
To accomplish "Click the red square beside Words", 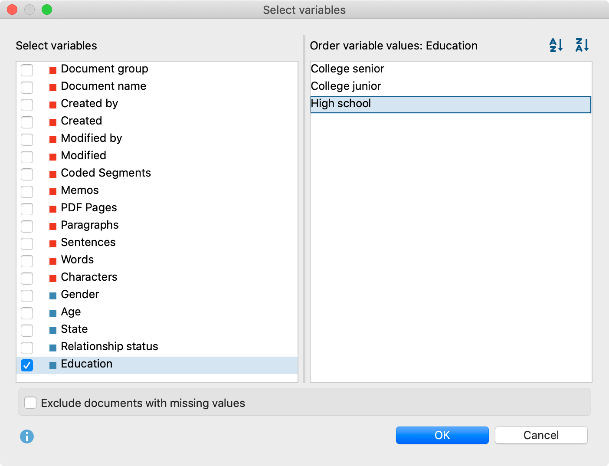I will [53, 261].
